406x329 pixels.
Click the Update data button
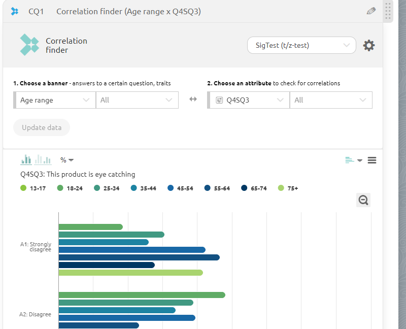[42, 127]
